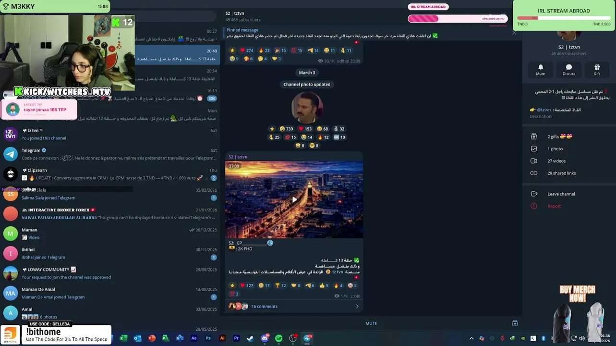Close the pinned message bar
Viewport: 616px width, 346px height.
pyautogui.click(x=514, y=33)
